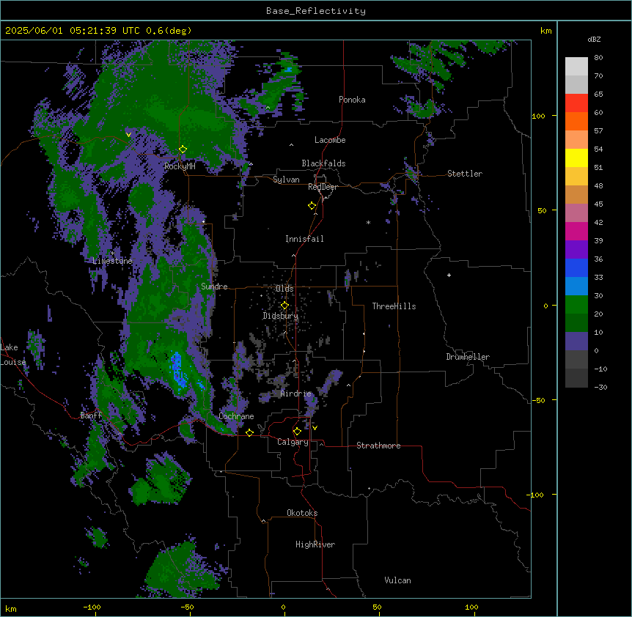Viewport: 632px width, 617px height.
Task: Click the Banff label
Action: [91, 415]
